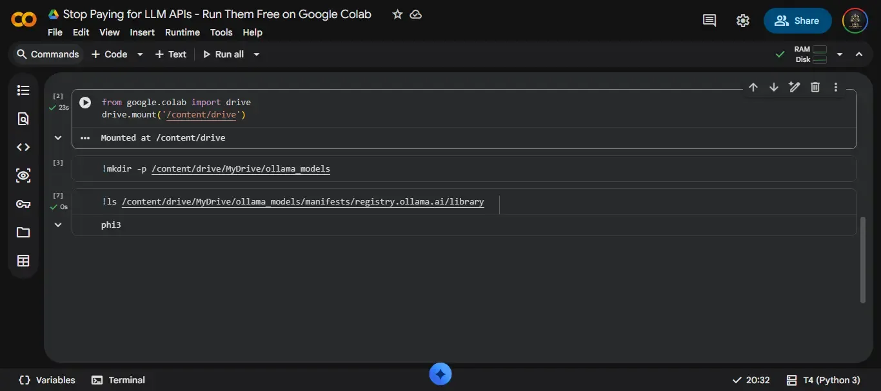Open the Edit menu
The width and height of the screenshot is (881, 391).
(81, 32)
